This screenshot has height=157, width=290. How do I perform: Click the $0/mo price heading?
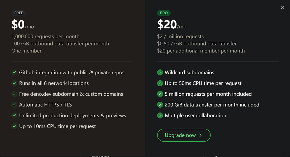(x=23, y=25)
